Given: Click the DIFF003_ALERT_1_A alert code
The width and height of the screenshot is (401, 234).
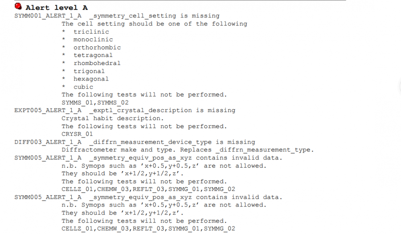Looking at the screenshot, I should (48, 142).
